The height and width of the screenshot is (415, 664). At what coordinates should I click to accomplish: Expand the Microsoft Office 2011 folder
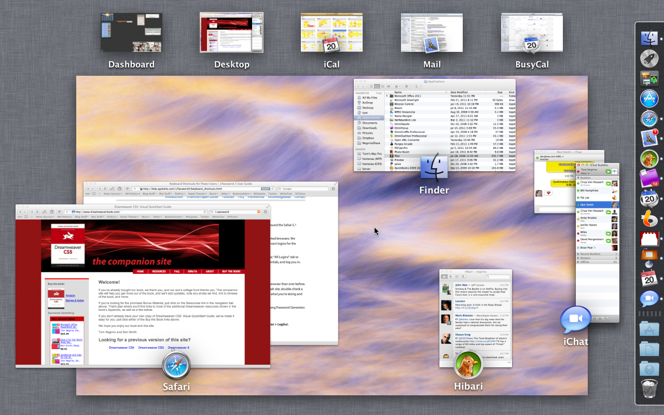387,96
